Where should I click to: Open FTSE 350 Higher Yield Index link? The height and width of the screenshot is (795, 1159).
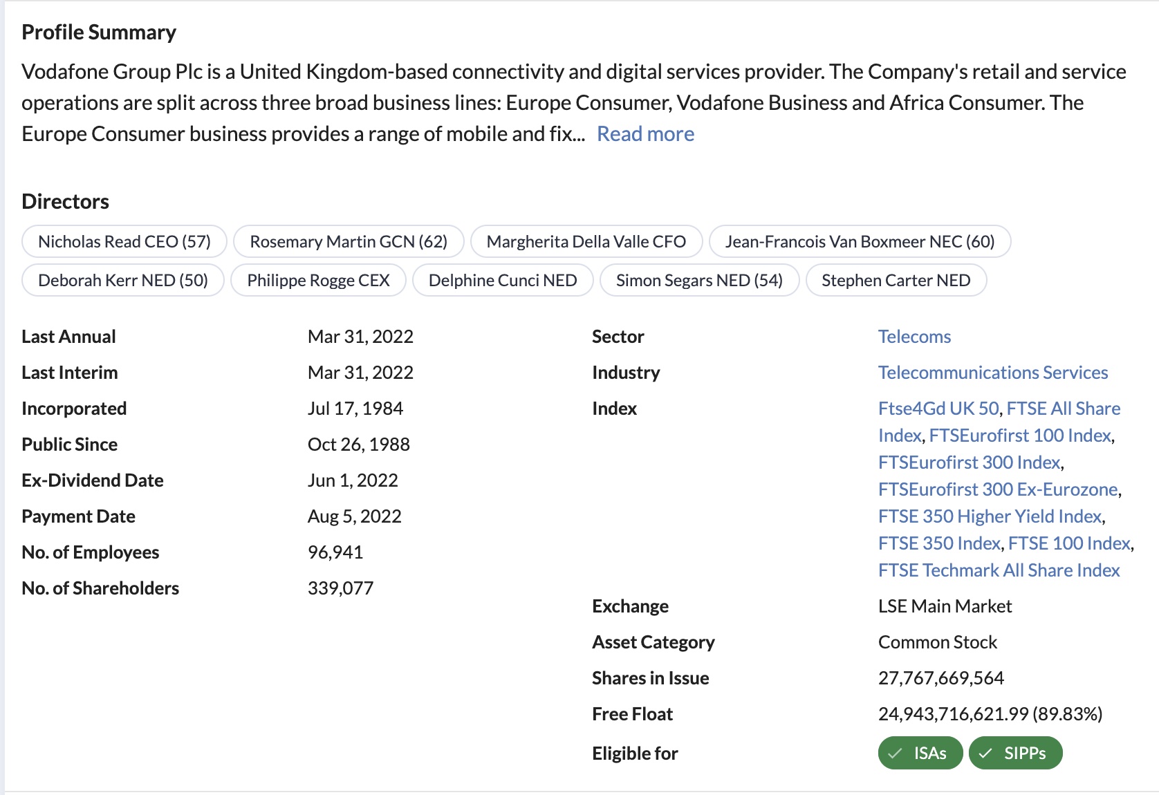[990, 516]
